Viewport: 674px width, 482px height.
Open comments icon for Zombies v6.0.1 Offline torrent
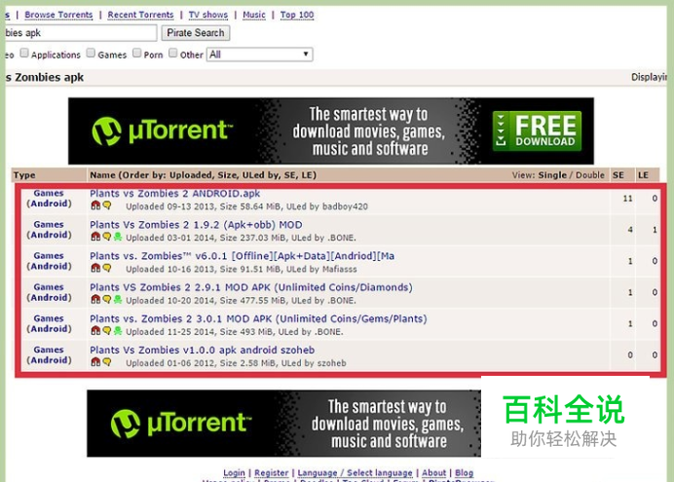(106, 268)
